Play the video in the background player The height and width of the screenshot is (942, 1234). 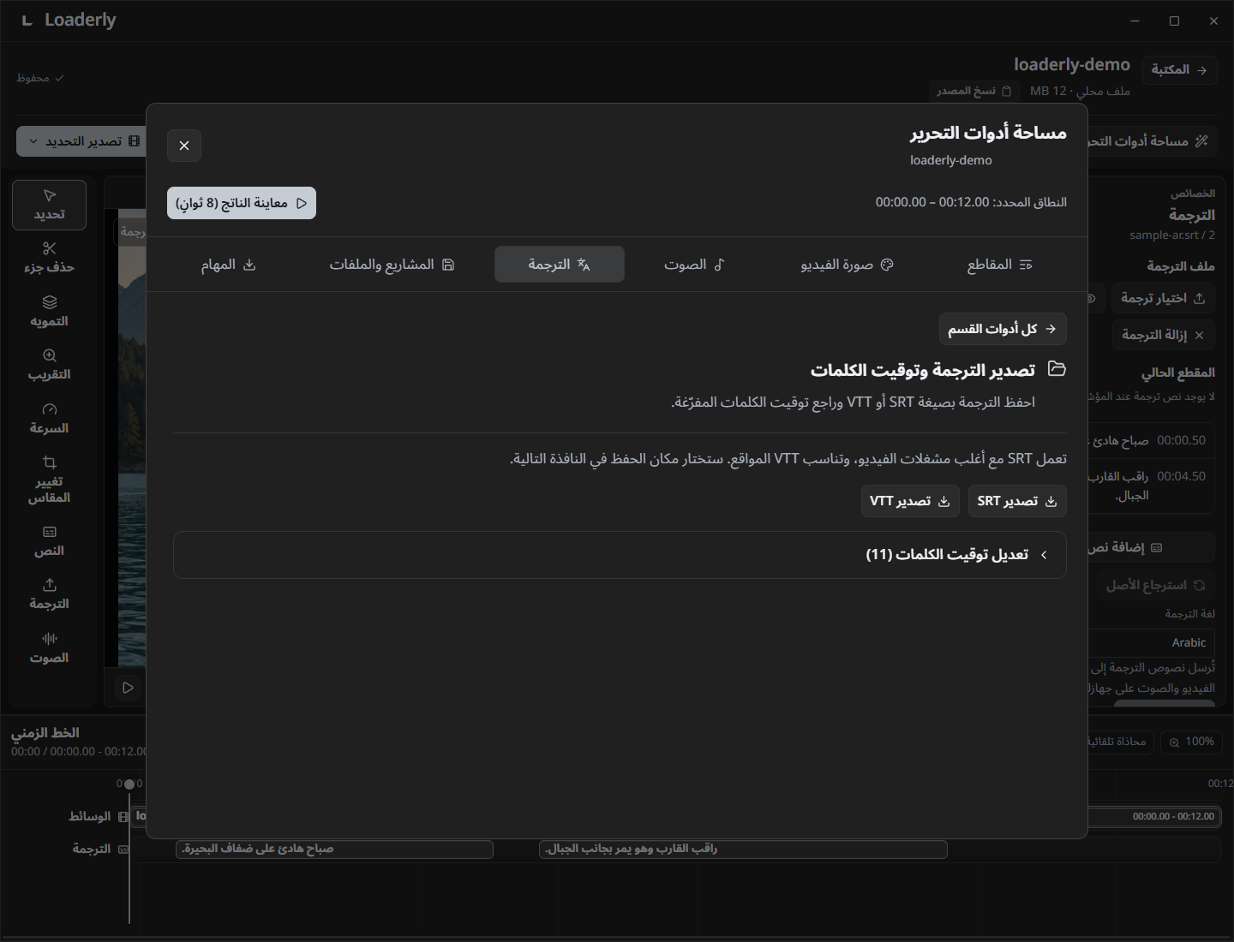click(x=128, y=688)
